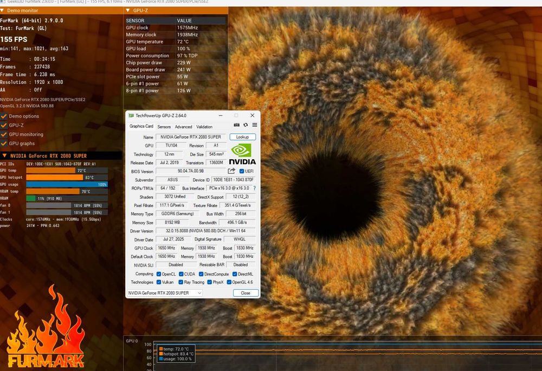The image size is (542, 371).
Task: Click the graph legend usage entry
Action: pos(175,359)
